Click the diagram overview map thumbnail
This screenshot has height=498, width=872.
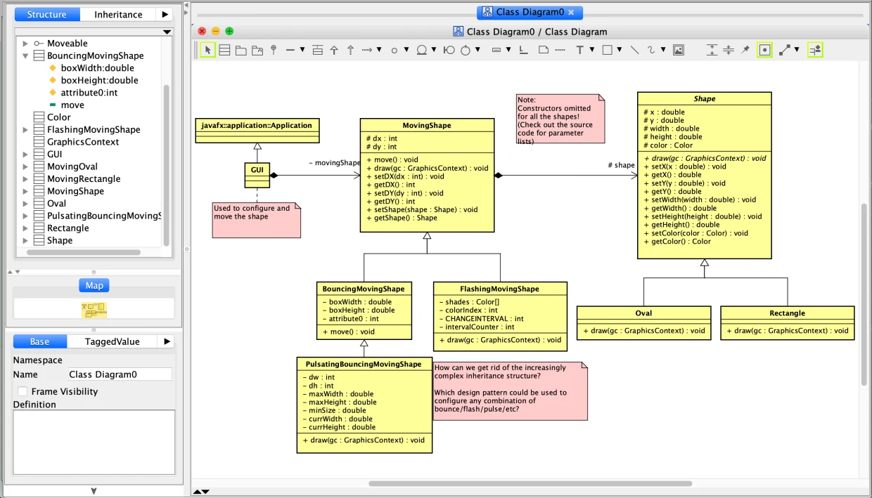click(94, 309)
